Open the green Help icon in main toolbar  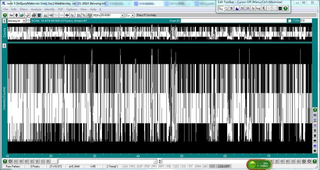pyautogui.click(x=5, y=15)
